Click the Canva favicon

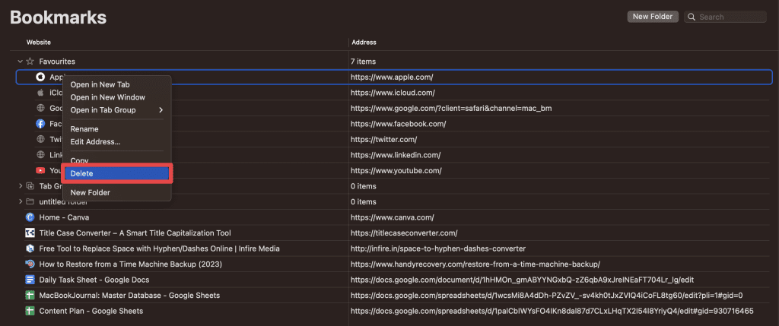[x=30, y=217]
